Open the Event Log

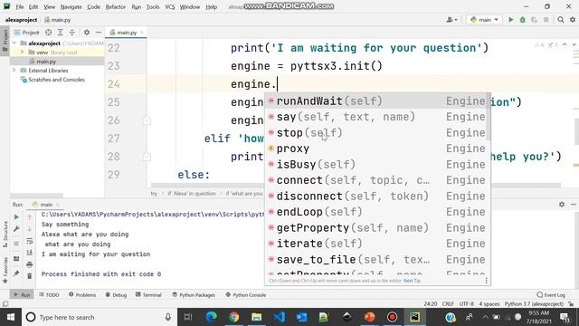pos(551,294)
